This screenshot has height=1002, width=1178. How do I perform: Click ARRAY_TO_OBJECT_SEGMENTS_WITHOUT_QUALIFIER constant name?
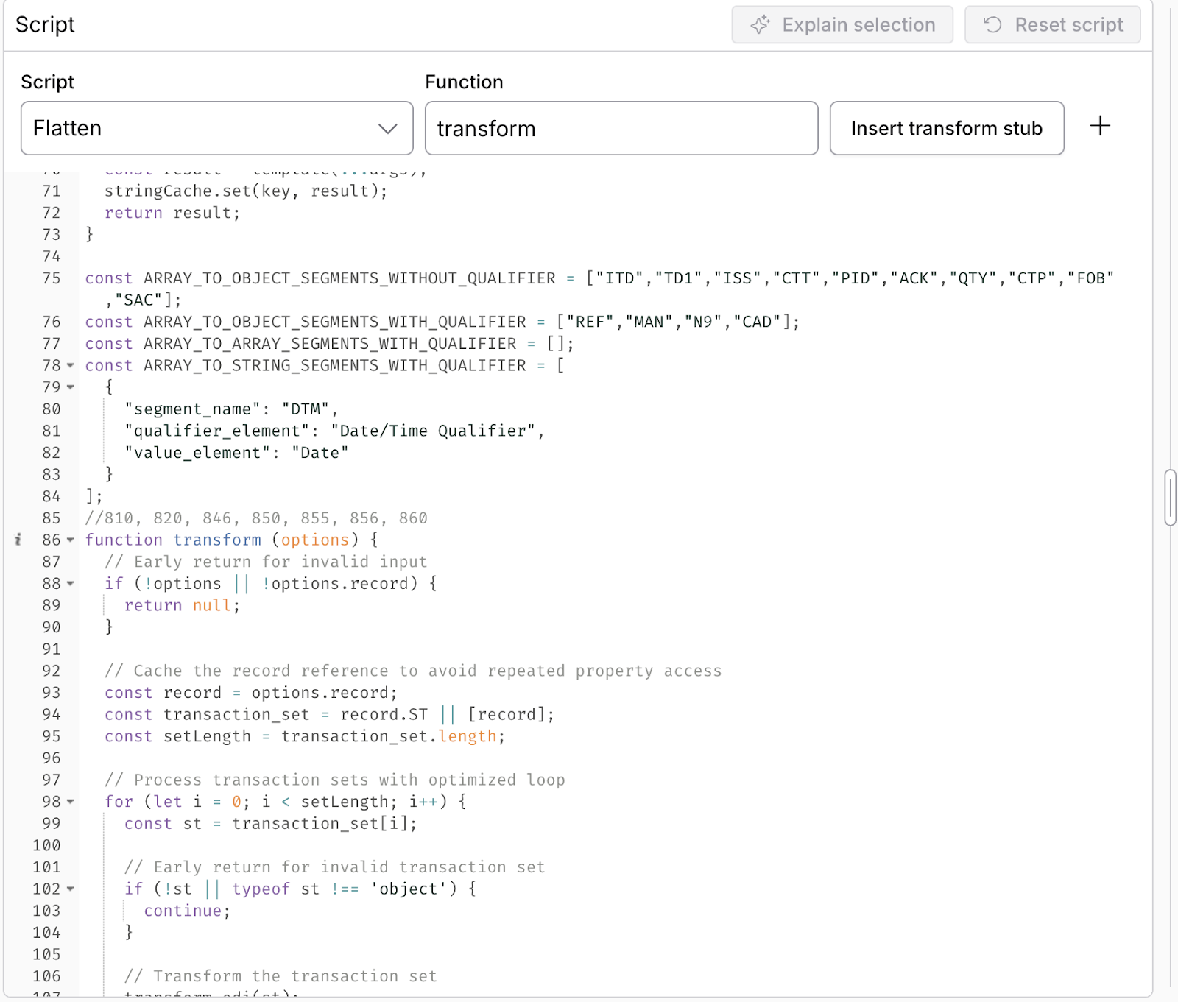click(x=350, y=278)
